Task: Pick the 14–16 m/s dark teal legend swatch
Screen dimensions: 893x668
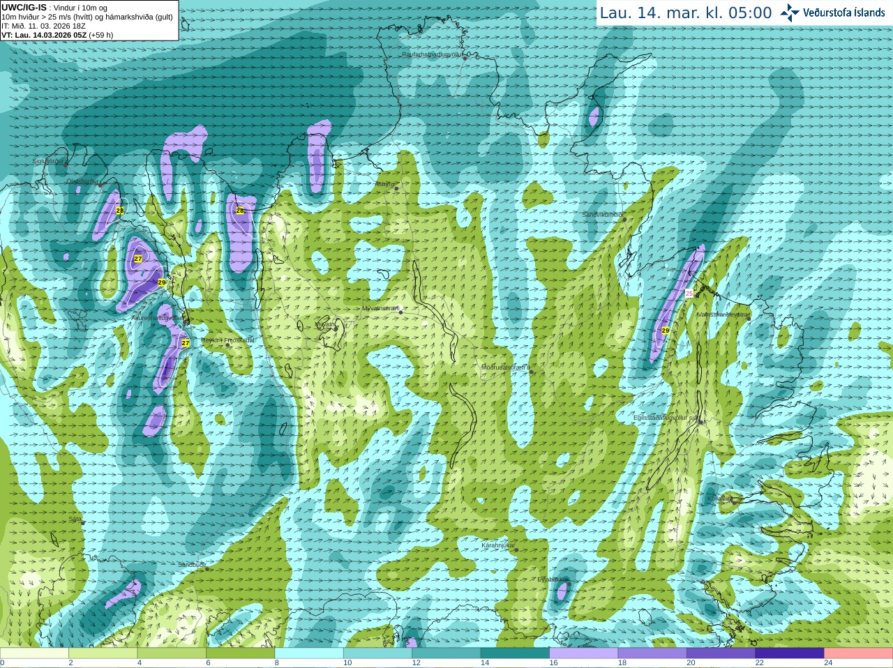Action: [x=515, y=653]
